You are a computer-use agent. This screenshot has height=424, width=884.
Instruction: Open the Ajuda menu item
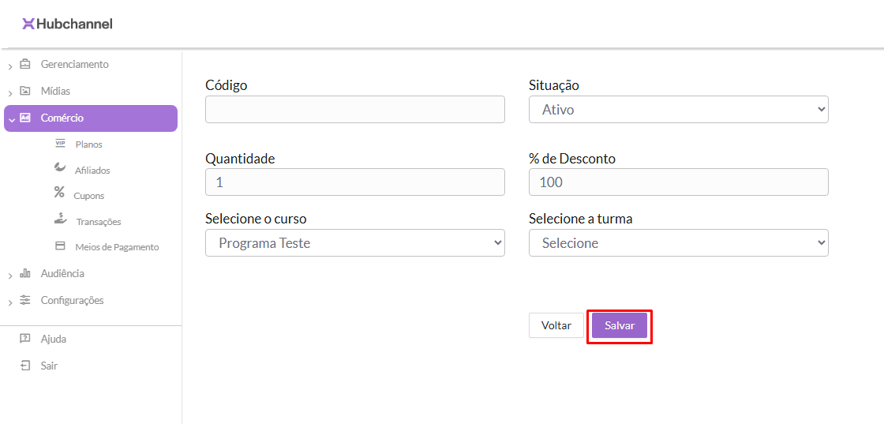(x=53, y=339)
